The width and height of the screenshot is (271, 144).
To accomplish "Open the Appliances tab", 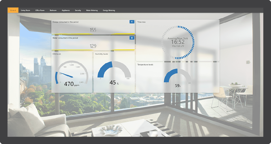I will [66, 10].
